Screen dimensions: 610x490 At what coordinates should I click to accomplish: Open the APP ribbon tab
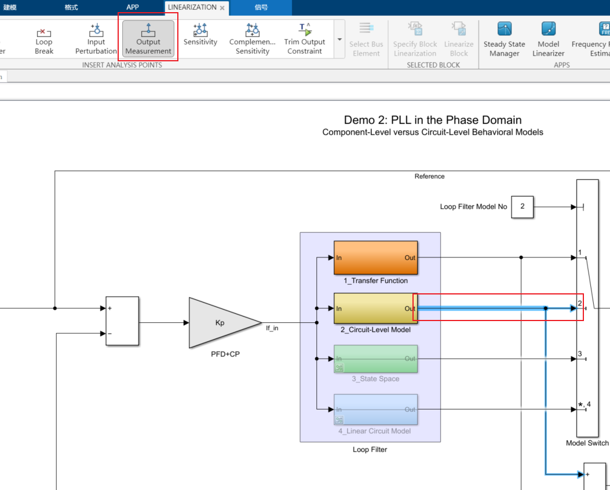(132, 8)
